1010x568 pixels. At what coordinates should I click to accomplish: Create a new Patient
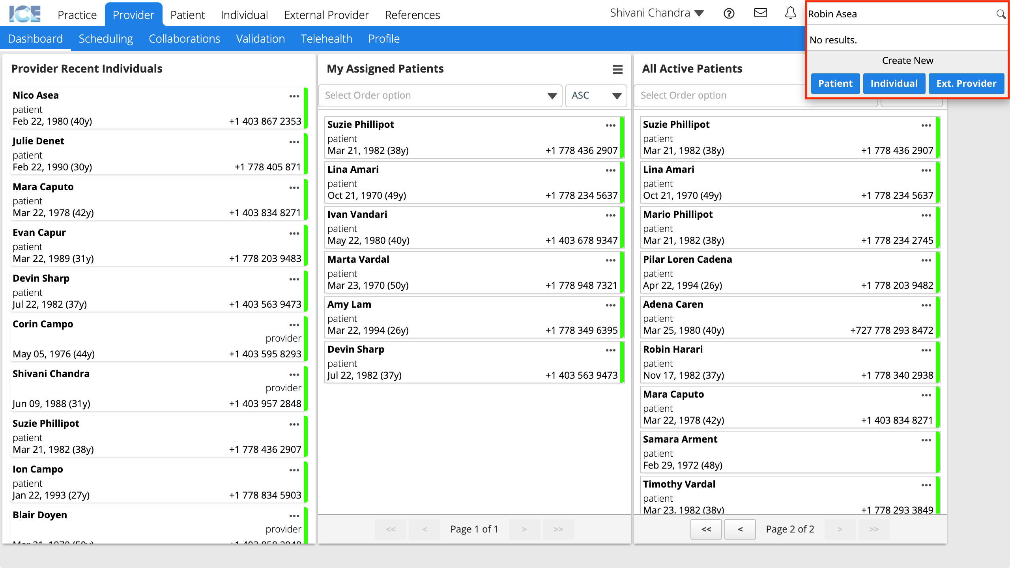coord(835,84)
